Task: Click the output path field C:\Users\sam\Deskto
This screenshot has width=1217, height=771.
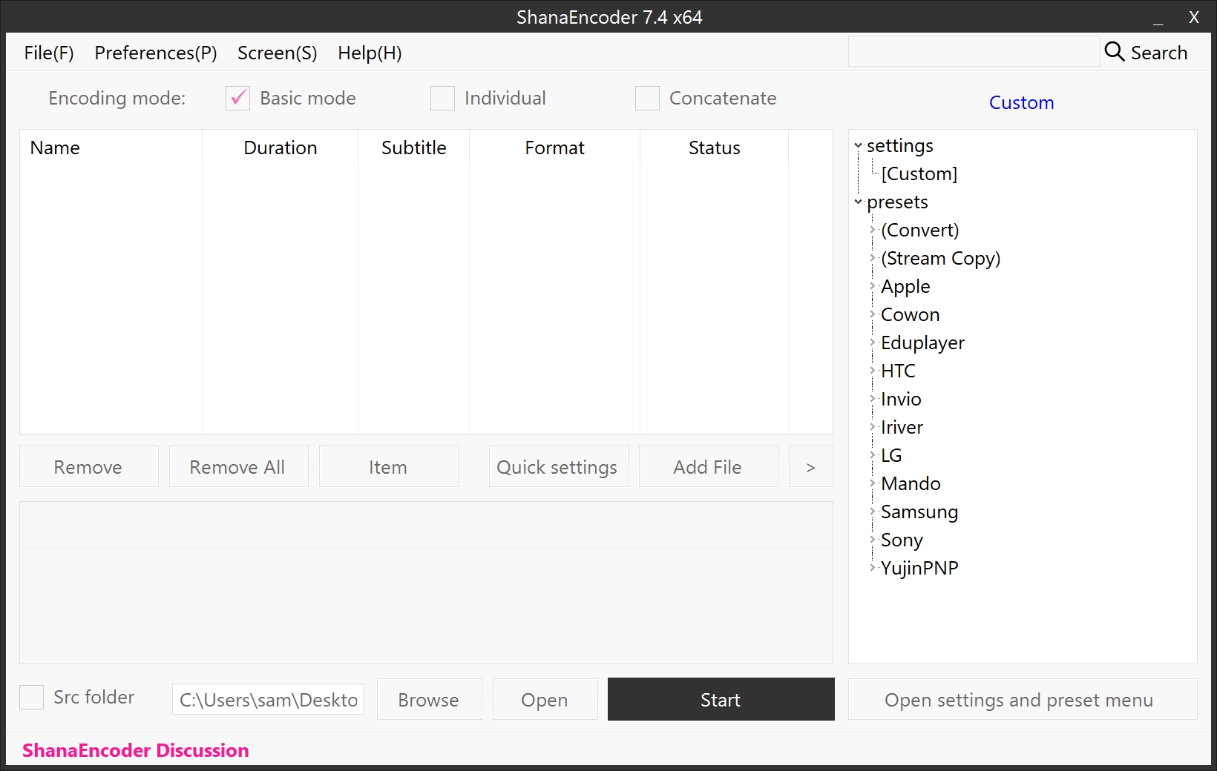Action: point(269,699)
